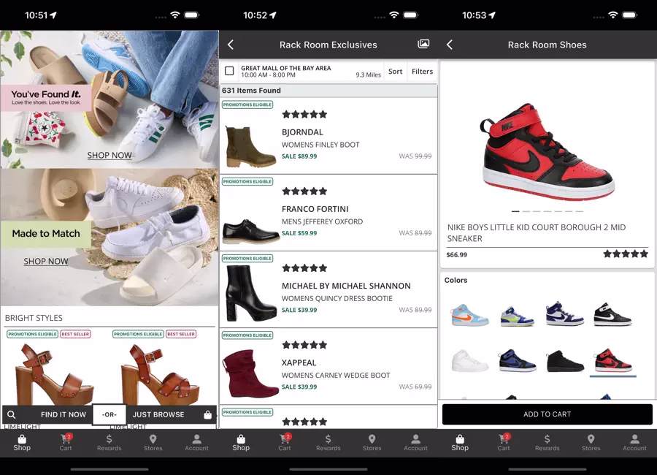Open Rewards in Rack Room Exclusives screen
The height and width of the screenshot is (475, 657).
[x=328, y=442]
